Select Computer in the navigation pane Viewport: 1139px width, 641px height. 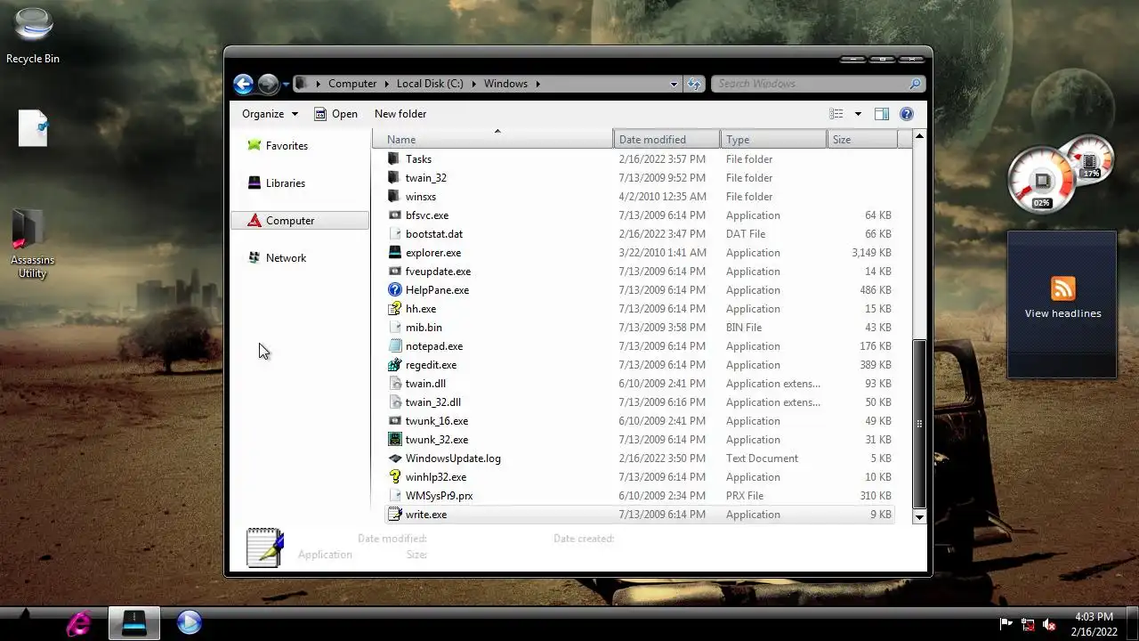point(300,221)
